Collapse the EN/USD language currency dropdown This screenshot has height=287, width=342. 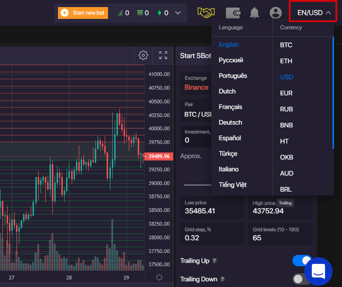(314, 13)
